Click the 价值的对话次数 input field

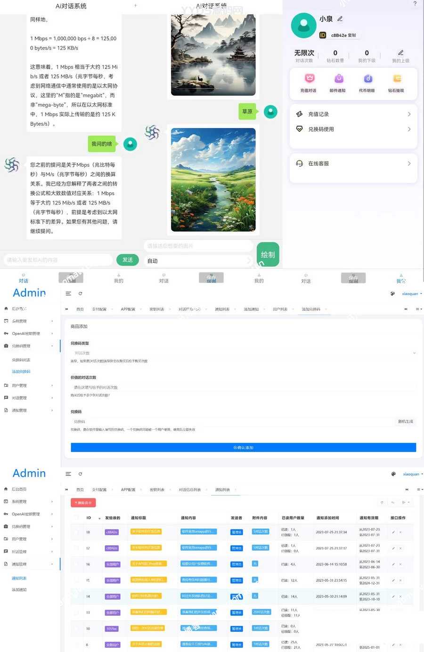pyautogui.click(x=244, y=387)
